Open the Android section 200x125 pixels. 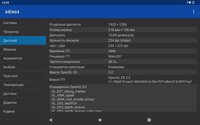23,67
